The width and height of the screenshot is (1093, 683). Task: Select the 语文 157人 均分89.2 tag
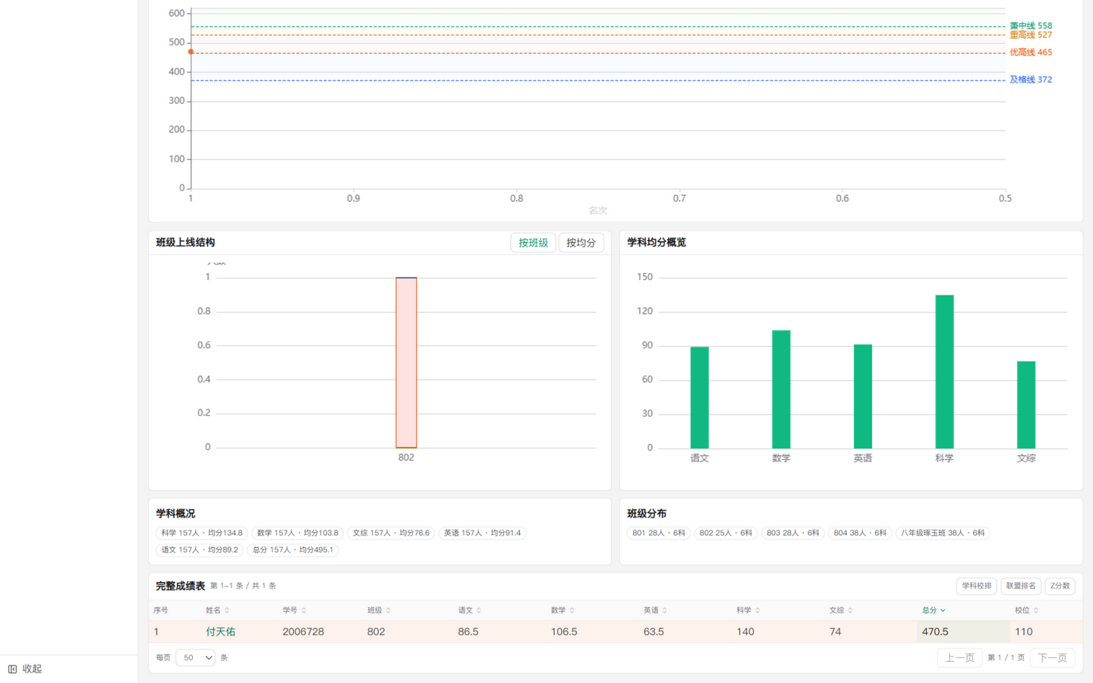(200, 549)
